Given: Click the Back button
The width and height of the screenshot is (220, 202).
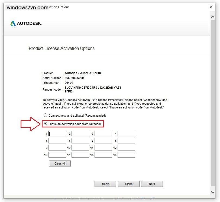Looking at the screenshot, I should tap(105, 184).
